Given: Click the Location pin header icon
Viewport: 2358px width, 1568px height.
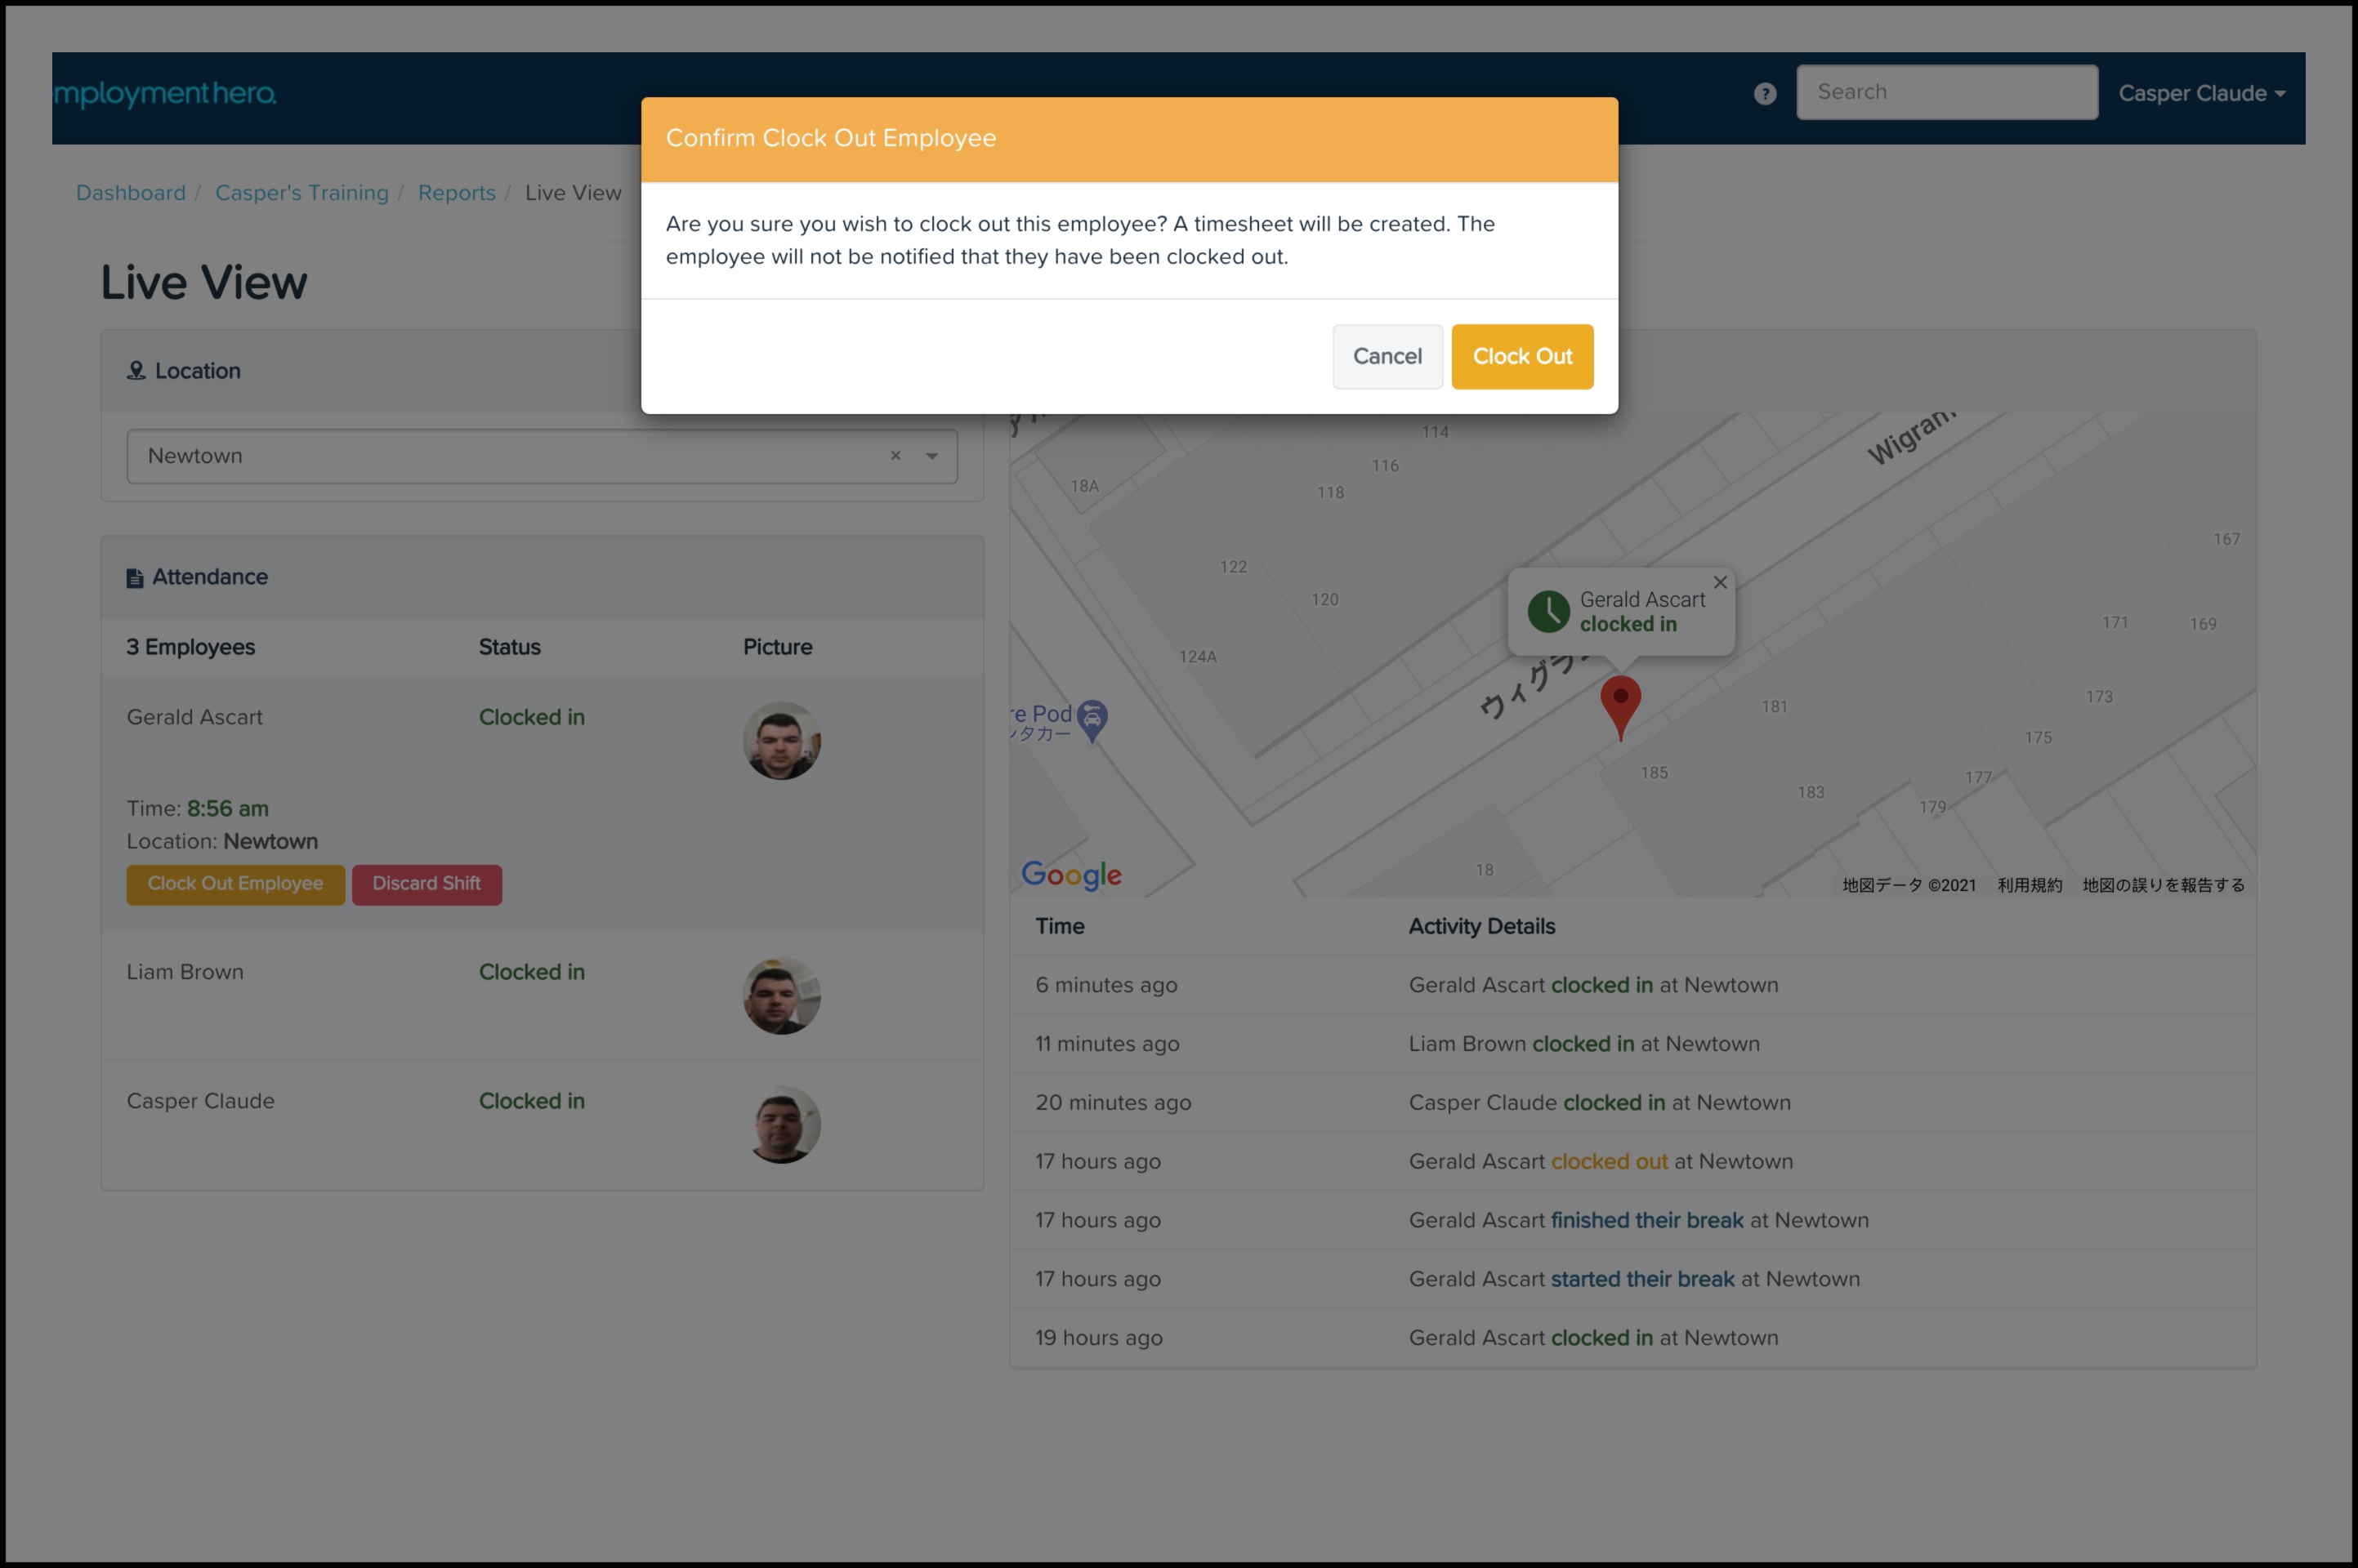Looking at the screenshot, I should [x=136, y=371].
